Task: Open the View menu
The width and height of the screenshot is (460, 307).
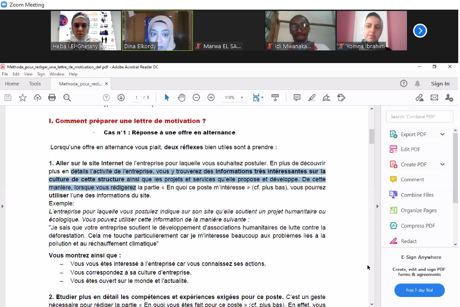Action: pos(28,74)
